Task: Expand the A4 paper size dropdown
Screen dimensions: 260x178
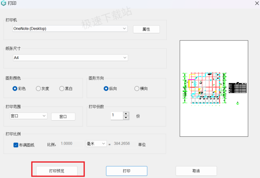Action: (71, 58)
